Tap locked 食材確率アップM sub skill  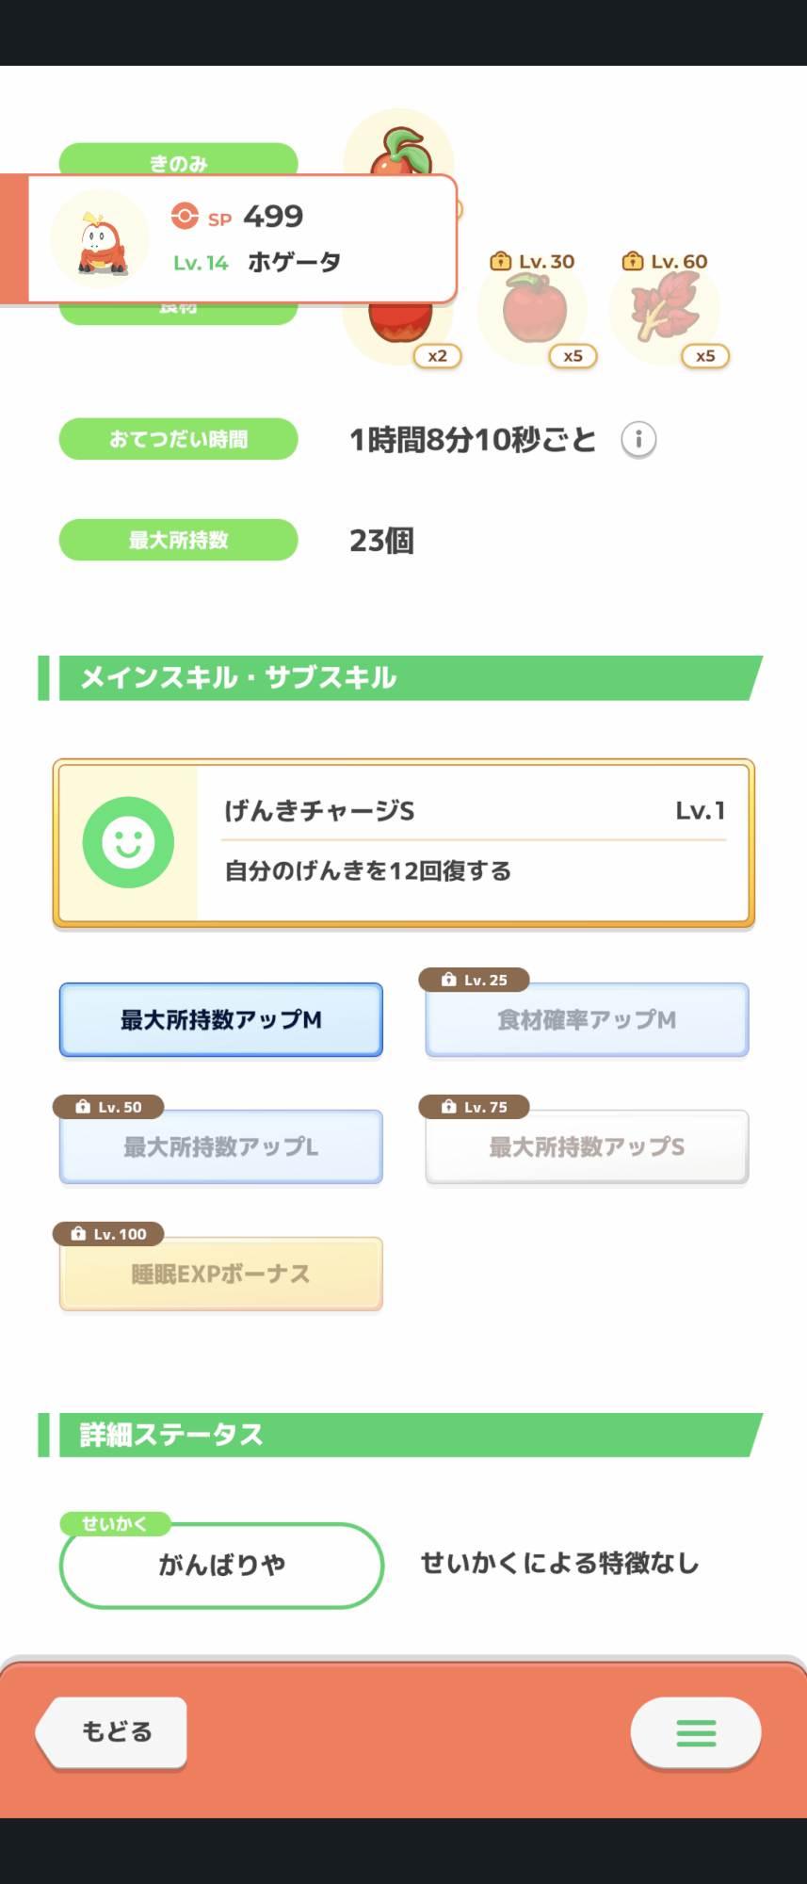pyautogui.click(x=587, y=1020)
